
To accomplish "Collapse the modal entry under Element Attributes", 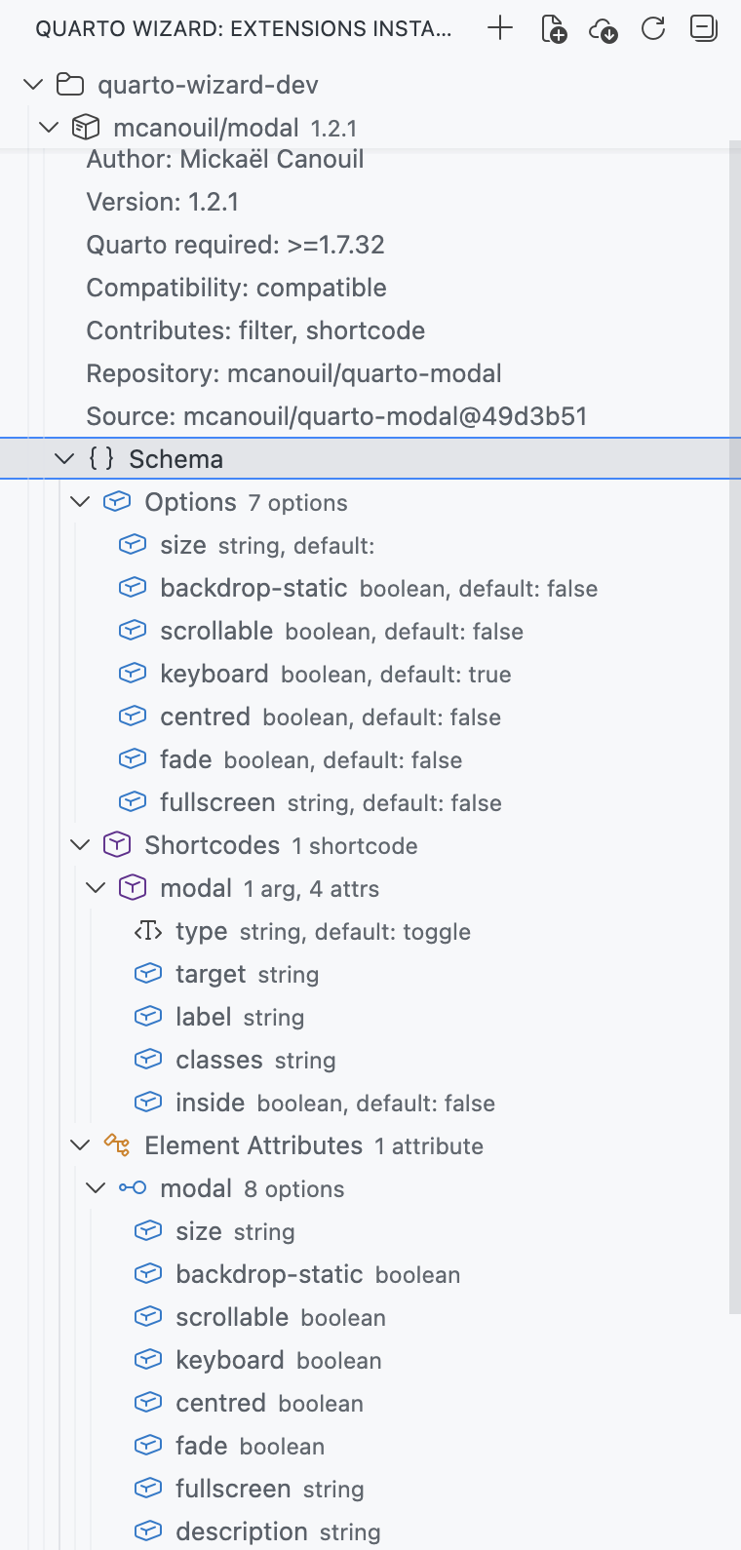I will pyautogui.click(x=95, y=1187).
